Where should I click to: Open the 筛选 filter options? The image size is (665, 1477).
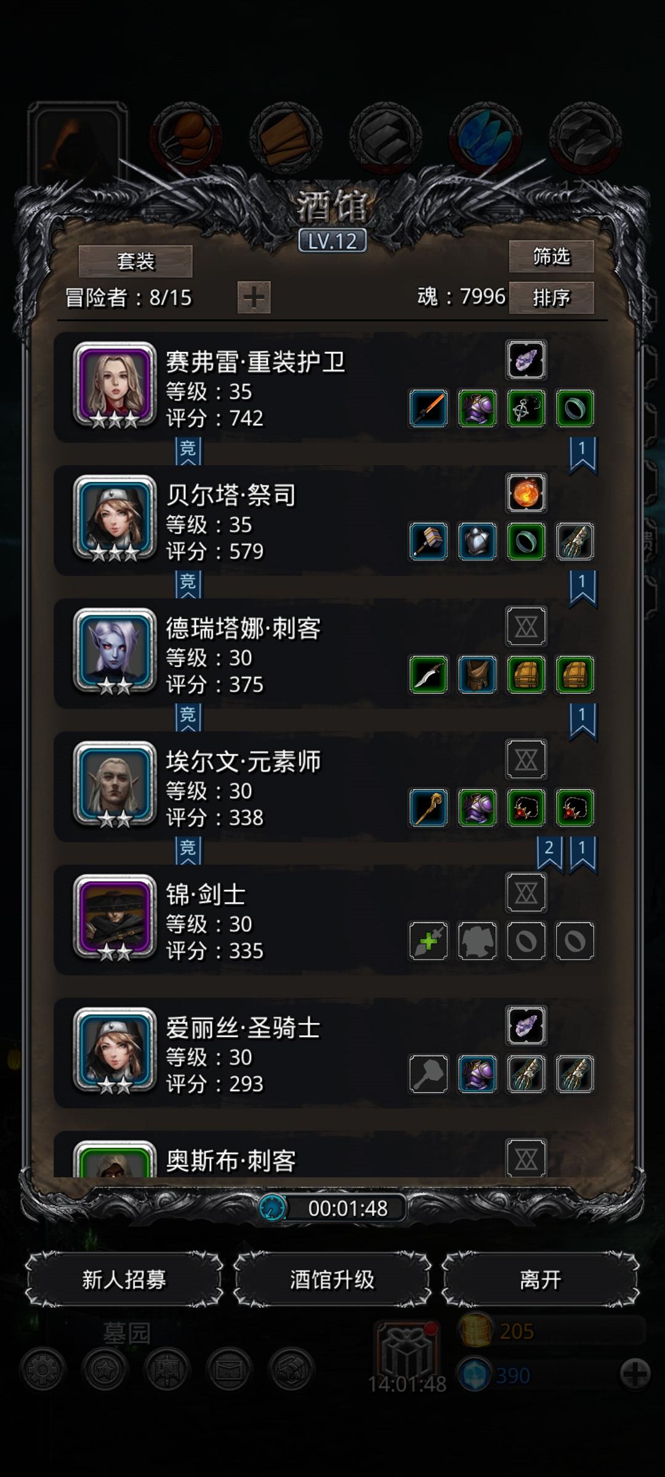tap(551, 256)
